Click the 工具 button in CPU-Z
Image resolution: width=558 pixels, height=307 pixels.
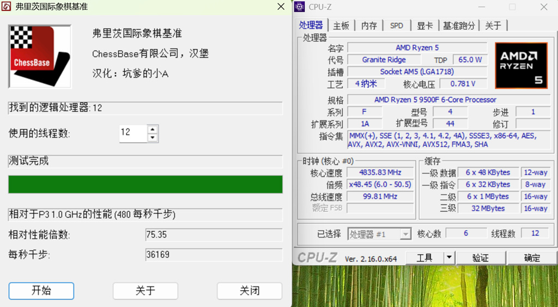[x=424, y=258]
